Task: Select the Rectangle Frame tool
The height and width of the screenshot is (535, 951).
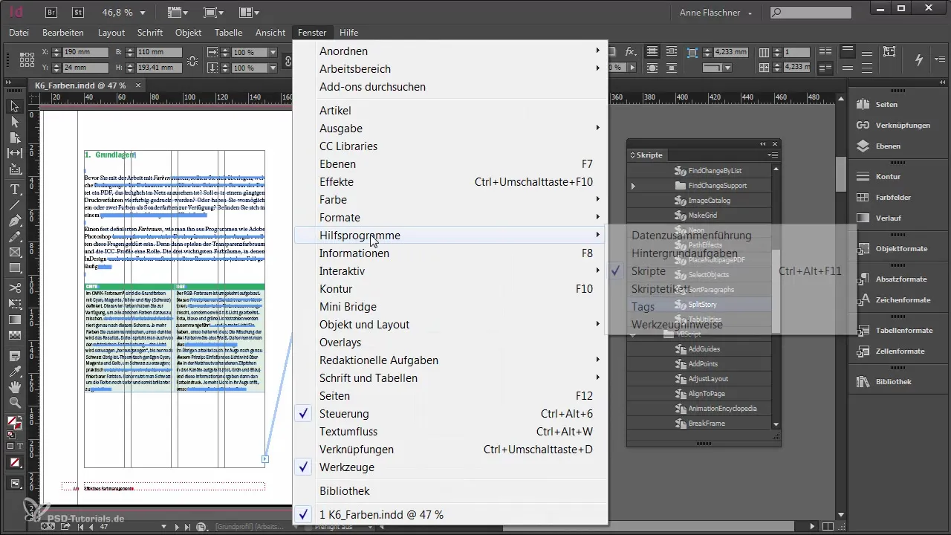Action: pyautogui.click(x=14, y=252)
